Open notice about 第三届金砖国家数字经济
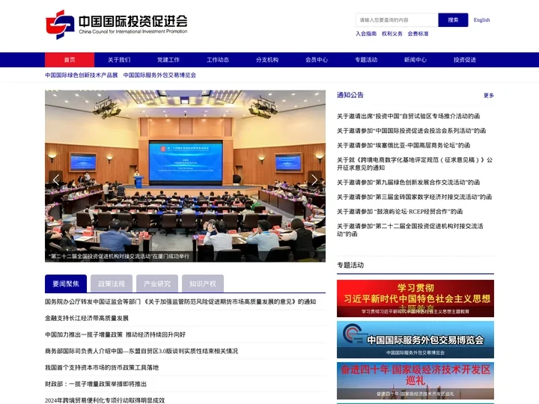This screenshot has height=404, width=539. (x=414, y=197)
